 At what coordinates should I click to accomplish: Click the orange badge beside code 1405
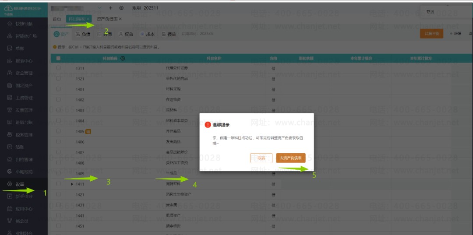click(88, 131)
